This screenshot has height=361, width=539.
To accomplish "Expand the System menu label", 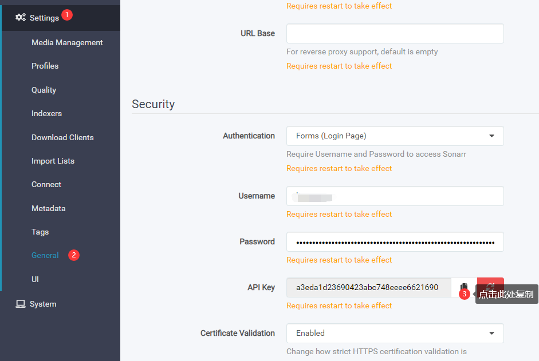I will [x=43, y=304].
